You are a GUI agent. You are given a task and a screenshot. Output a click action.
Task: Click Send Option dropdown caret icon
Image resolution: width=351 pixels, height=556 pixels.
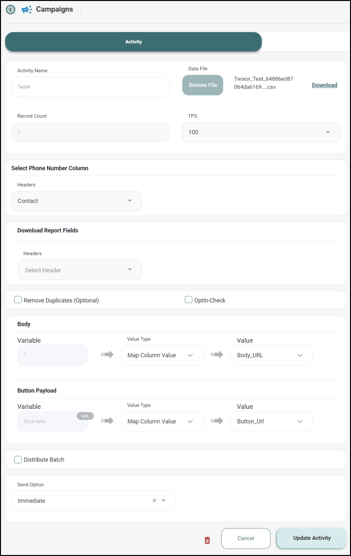tap(163, 501)
